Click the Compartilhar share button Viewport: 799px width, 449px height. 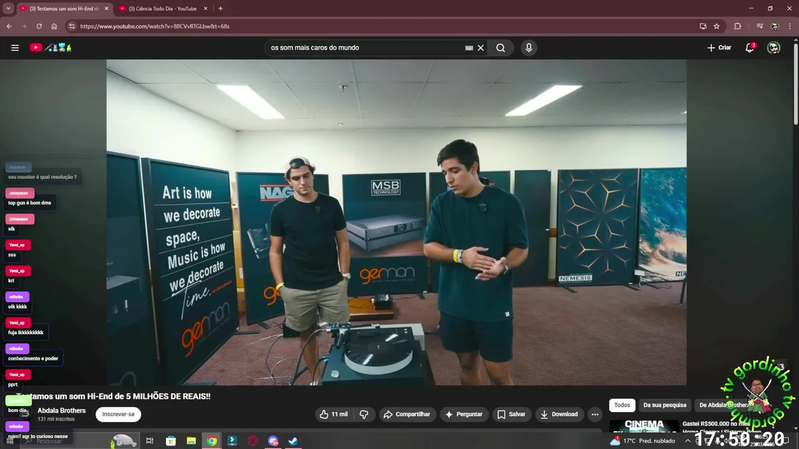pos(407,414)
